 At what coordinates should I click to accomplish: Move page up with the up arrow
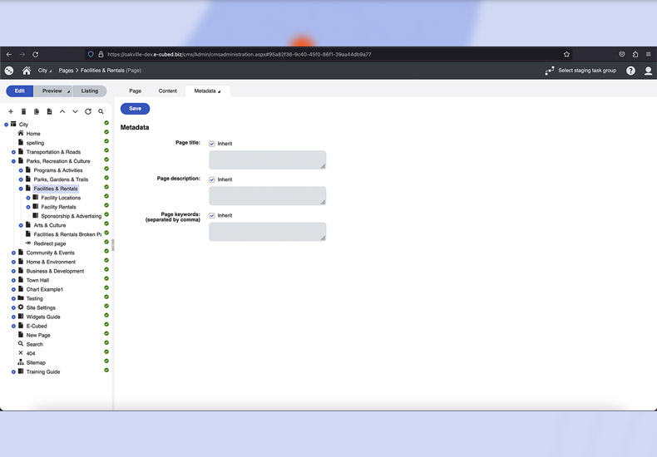pos(62,111)
